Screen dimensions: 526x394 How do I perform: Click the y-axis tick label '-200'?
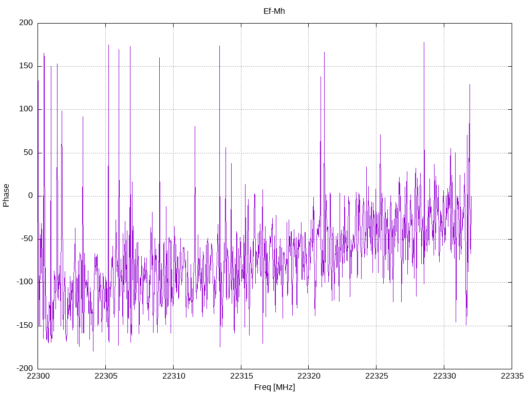tap(25, 368)
